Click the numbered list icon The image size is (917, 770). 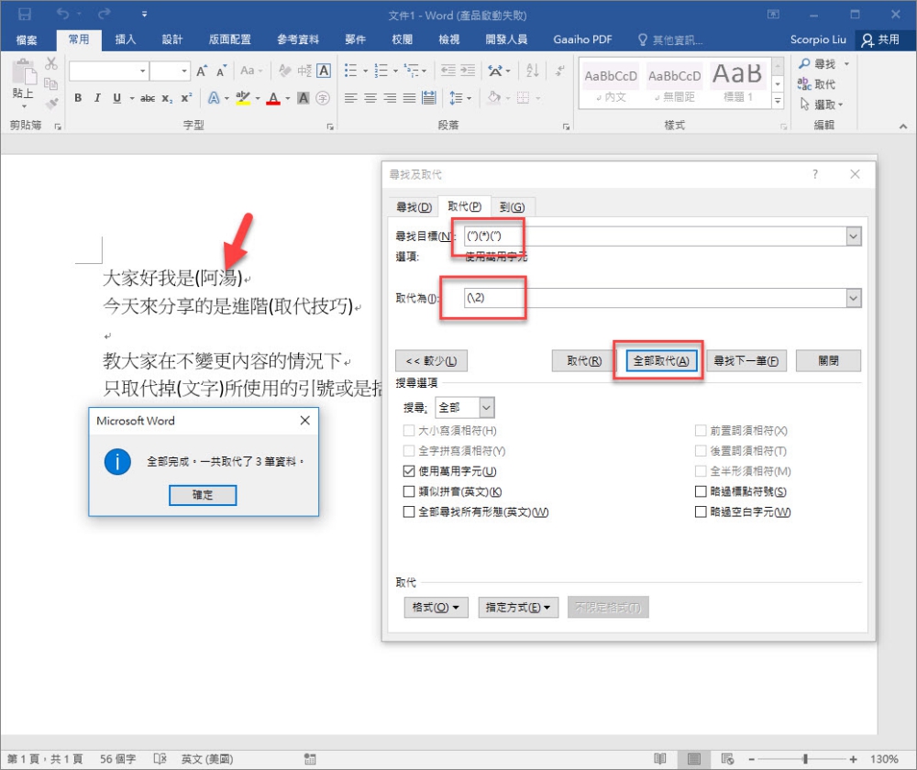[381, 71]
